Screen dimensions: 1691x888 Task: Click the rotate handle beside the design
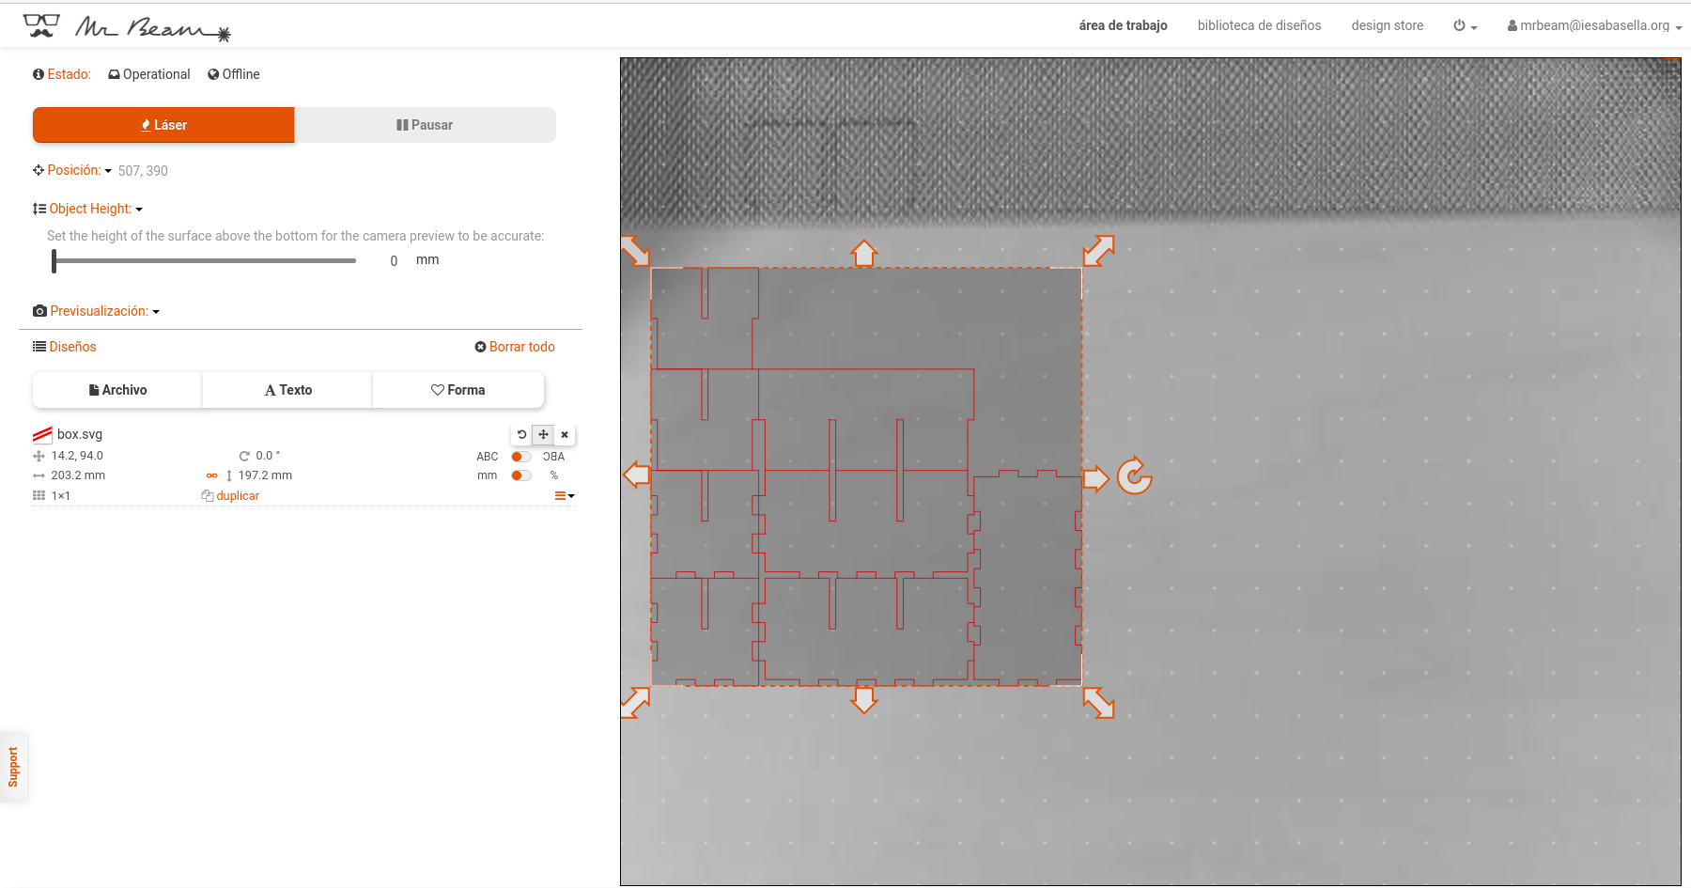pyautogui.click(x=1135, y=476)
